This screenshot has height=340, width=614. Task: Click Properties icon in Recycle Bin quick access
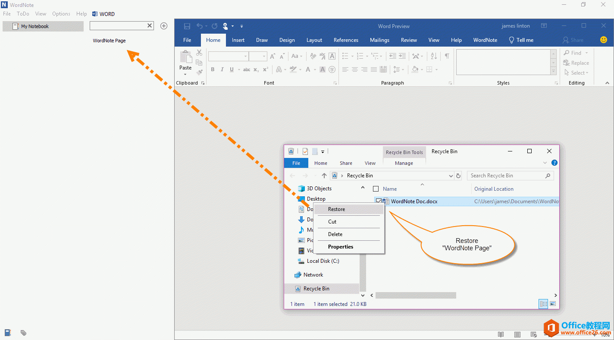click(x=305, y=151)
